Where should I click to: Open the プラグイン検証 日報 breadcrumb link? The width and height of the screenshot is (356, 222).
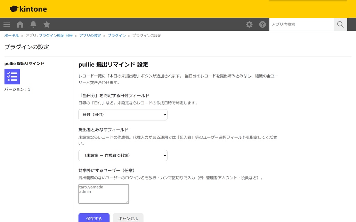[x=56, y=36]
